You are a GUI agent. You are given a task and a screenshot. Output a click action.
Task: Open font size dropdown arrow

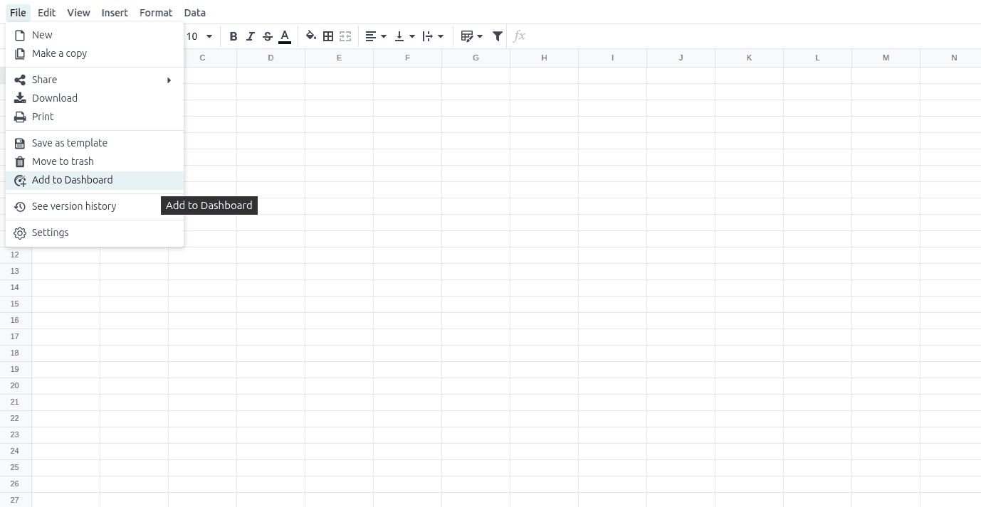pyautogui.click(x=209, y=36)
